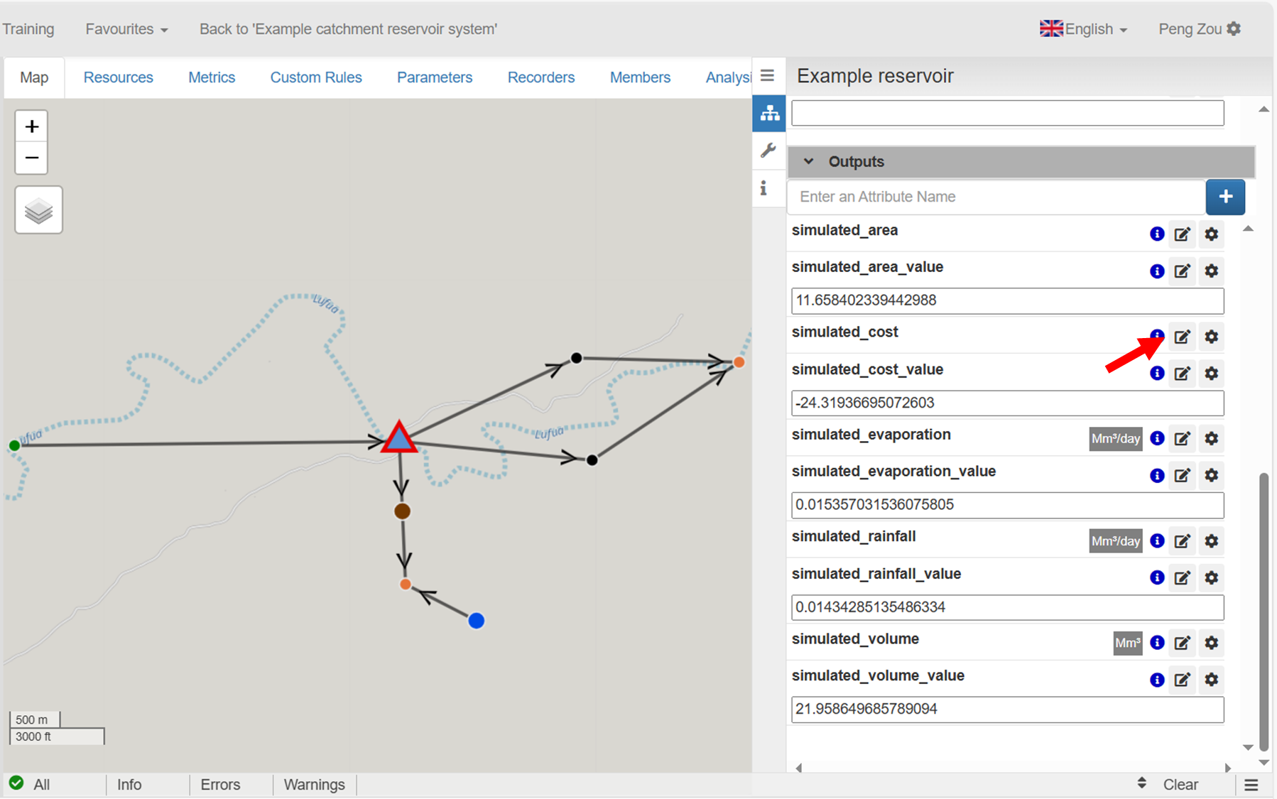Image resolution: width=1277 pixels, height=799 pixels.
Task: Collapse the Outputs section
Action: 808,162
